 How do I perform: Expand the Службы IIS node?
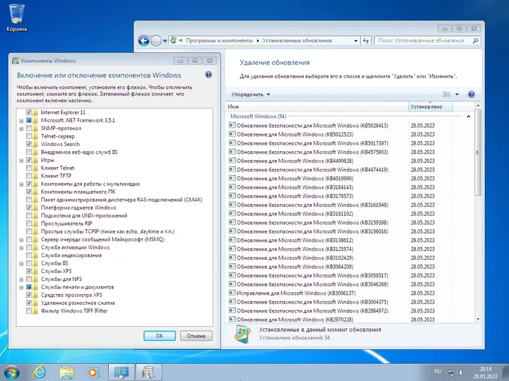(x=22, y=264)
